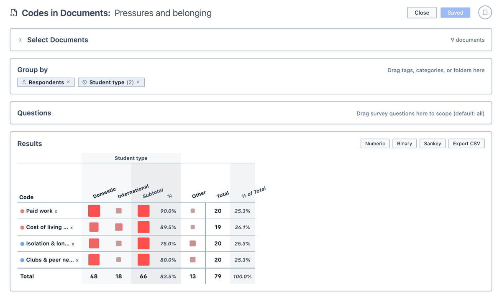Screen dimensions: 502x299
Task: Click the Subtotal square for Isolation row
Action: [x=143, y=243]
